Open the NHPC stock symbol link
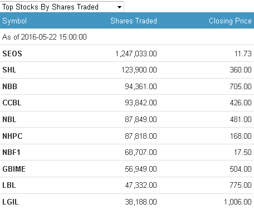Viewport: 254px width, 209px height. [x=12, y=136]
